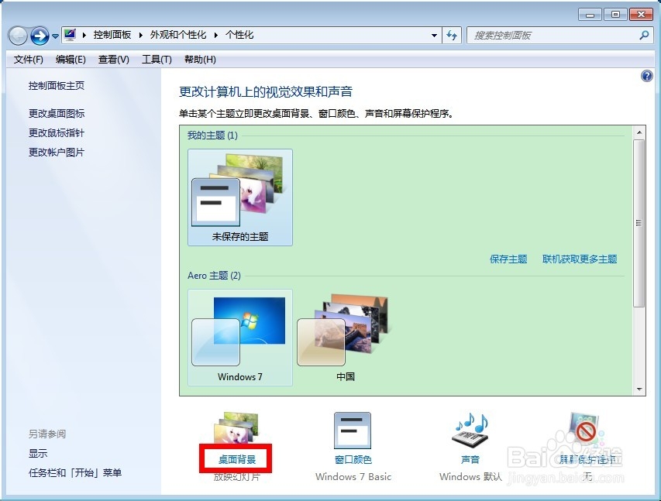661x501 pixels.
Task: Click the 保存主题 link
Action: click(x=508, y=259)
